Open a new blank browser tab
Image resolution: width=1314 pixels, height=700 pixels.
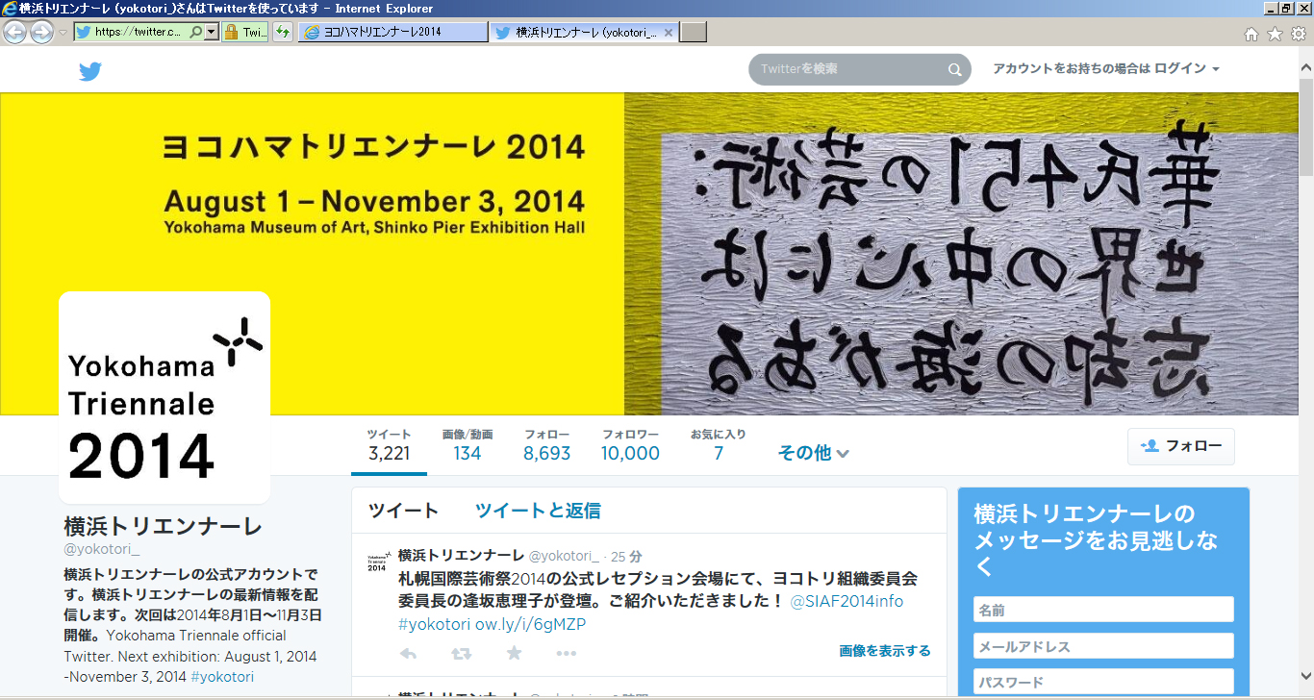pyautogui.click(x=694, y=32)
